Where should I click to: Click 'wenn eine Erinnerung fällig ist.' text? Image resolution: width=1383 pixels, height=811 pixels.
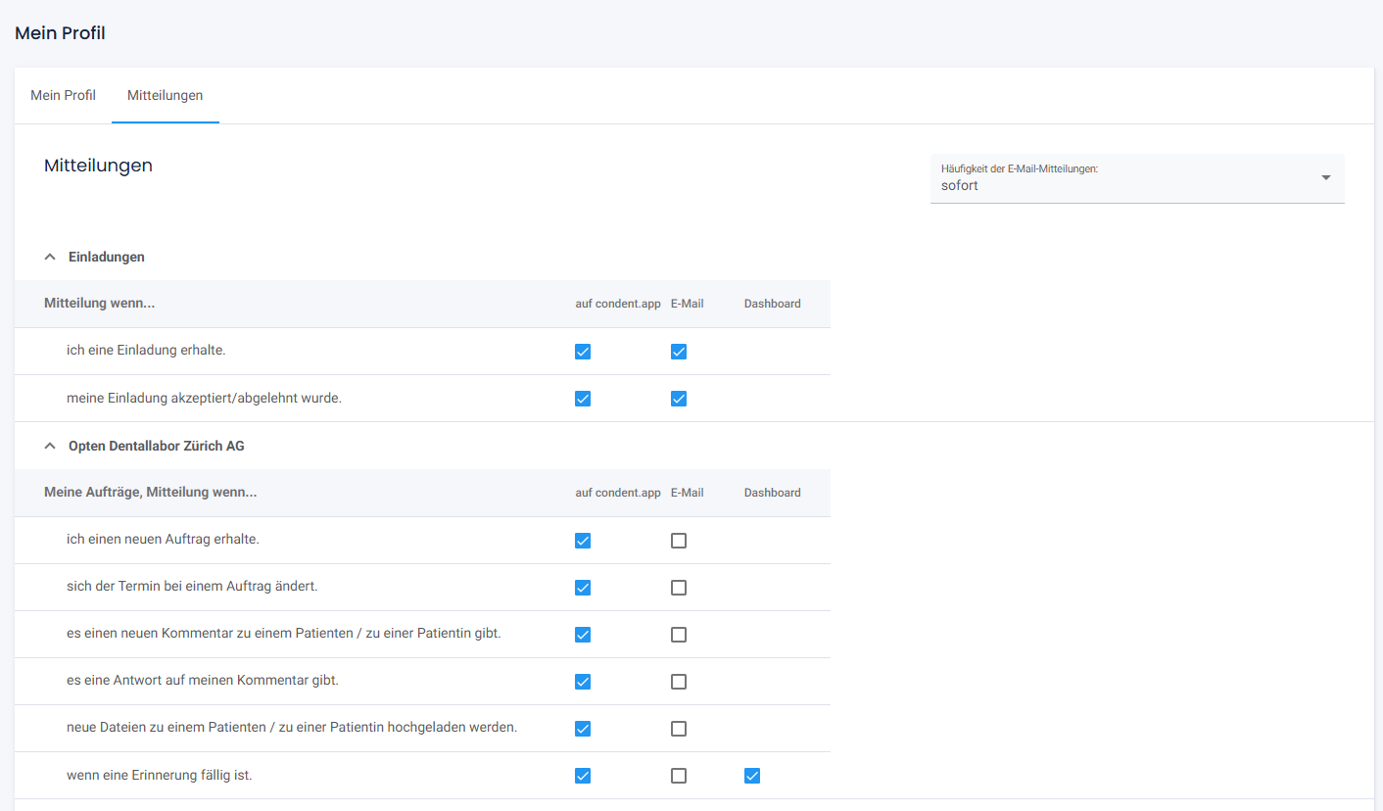[160, 775]
